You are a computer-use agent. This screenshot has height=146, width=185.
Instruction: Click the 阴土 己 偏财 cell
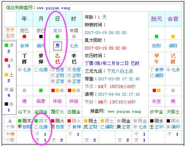coord(107,124)
